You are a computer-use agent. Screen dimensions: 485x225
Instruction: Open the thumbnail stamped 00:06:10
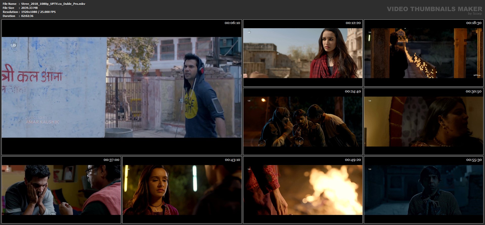(122, 87)
